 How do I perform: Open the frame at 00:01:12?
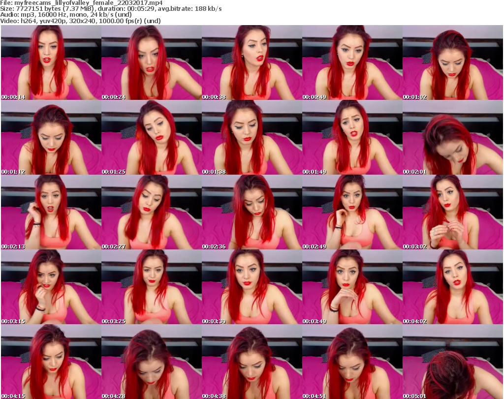click(51, 137)
